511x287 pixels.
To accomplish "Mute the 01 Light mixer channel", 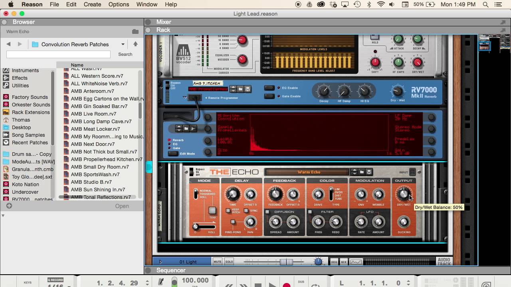I will coord(218,262).
